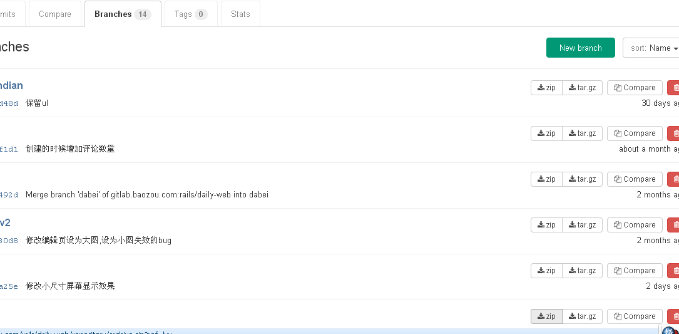Viewport: 679px width, 334px height.
Task: Open commit hash ending 30d8
Action: point(9,240)
